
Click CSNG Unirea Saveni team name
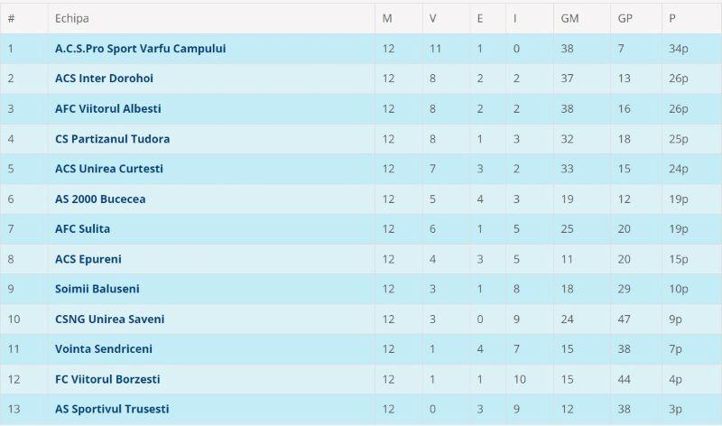[x=109, y=319]
